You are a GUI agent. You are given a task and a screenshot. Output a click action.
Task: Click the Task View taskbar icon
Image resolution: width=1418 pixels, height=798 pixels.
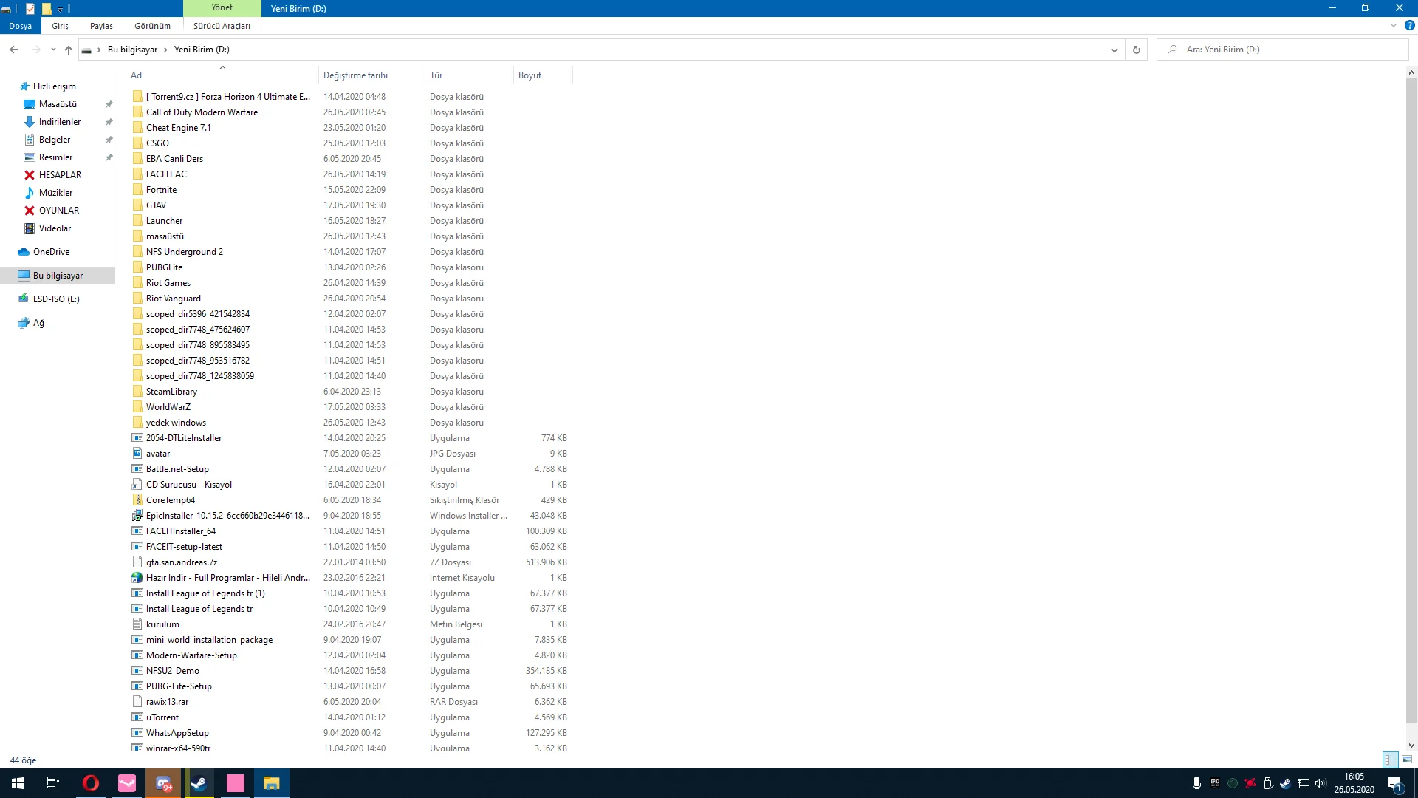53,783
